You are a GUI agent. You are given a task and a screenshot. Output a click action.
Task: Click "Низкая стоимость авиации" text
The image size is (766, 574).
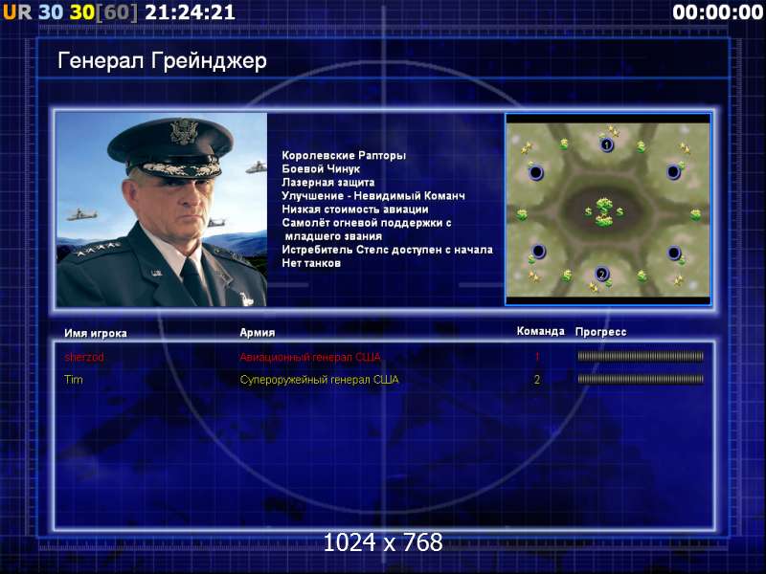pos(354,210)
